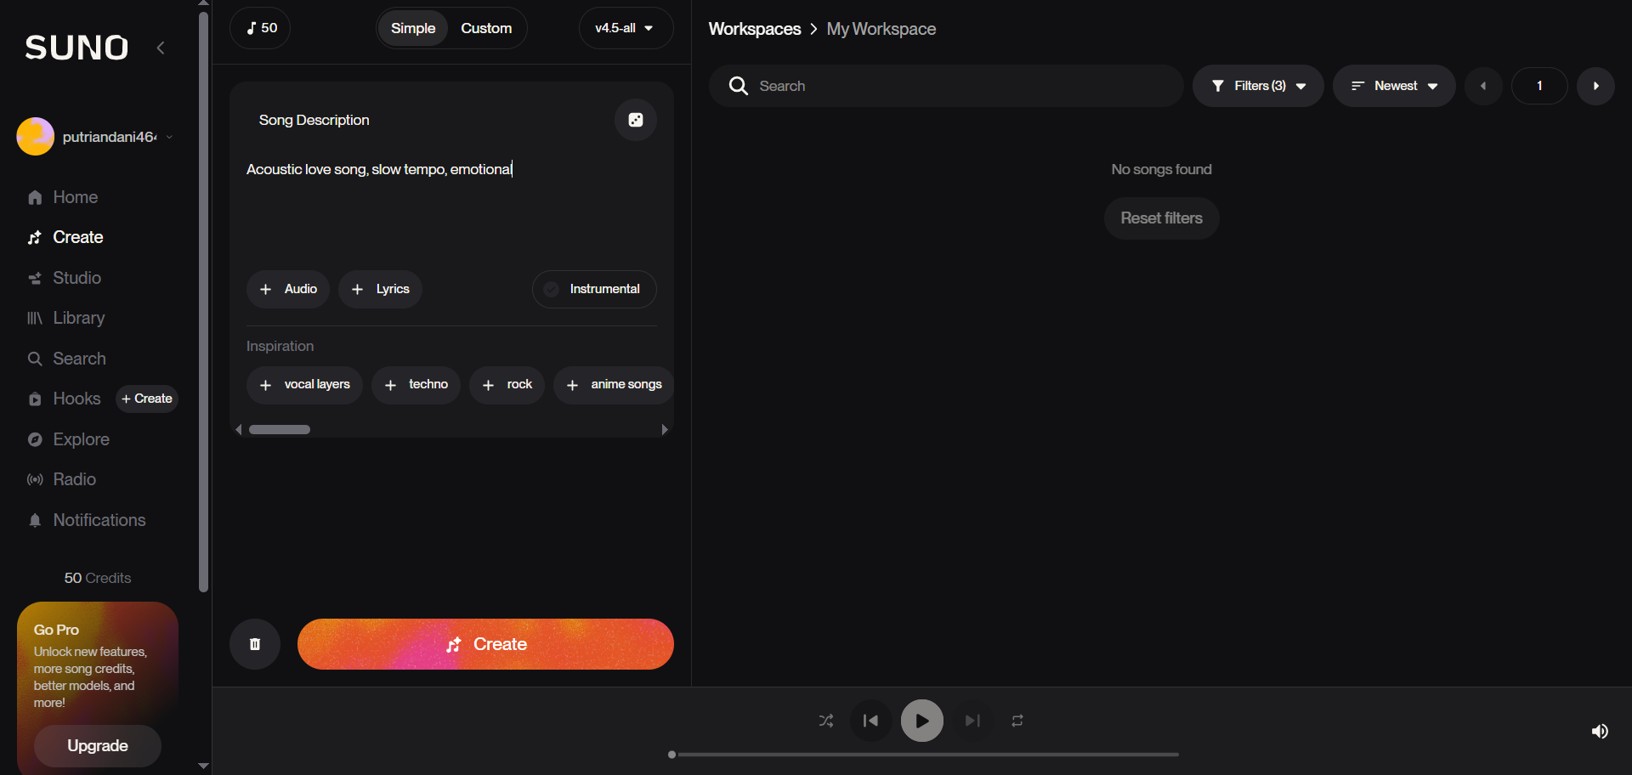Viewport: 1632px width, 775px height.
Task: Open the Newest sort dropdown
Action: point(1394,86)
